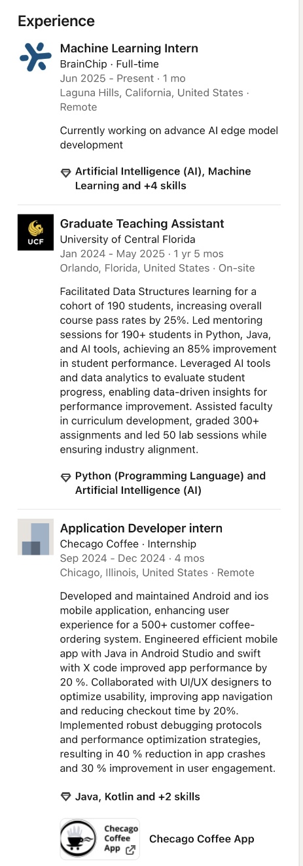The height and width of the screenshot is (866, 303).
Task: Open the Checago Coffee App media title
Action: pyautogui.click(x=202, y=839)
